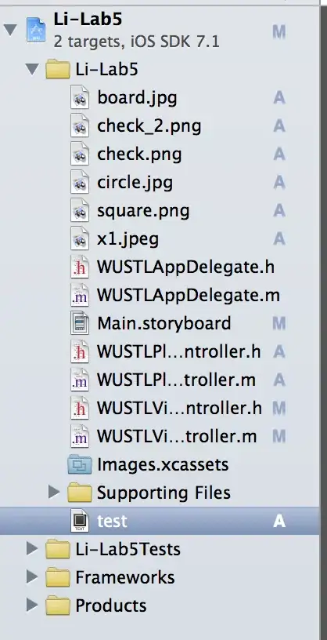Viewport: 327px width, 640px height.
Task: Select the Frameworks group name
Action: [125, 577]
